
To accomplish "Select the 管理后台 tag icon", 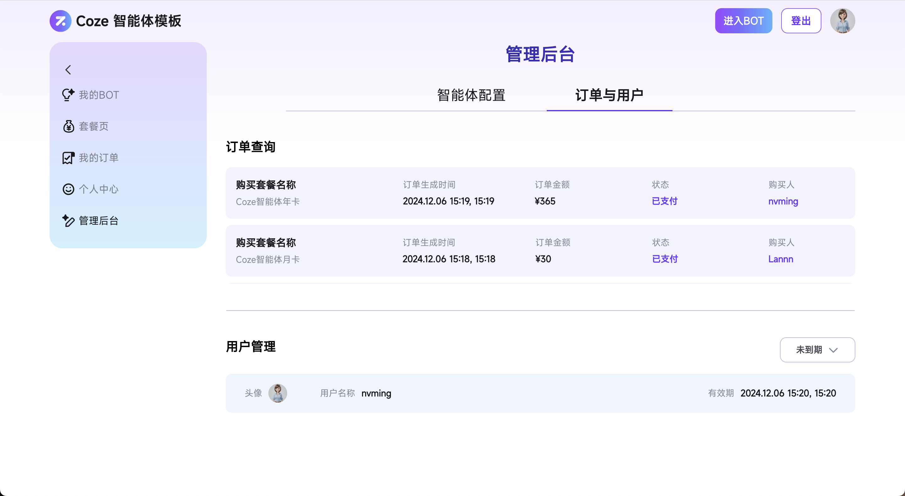I will click(x=68, y=220).
